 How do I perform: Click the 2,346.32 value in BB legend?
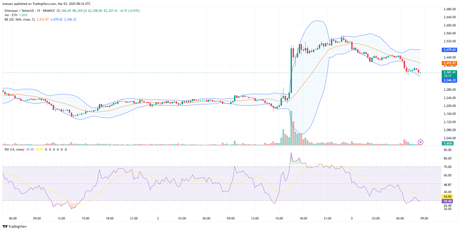(70, 19)
